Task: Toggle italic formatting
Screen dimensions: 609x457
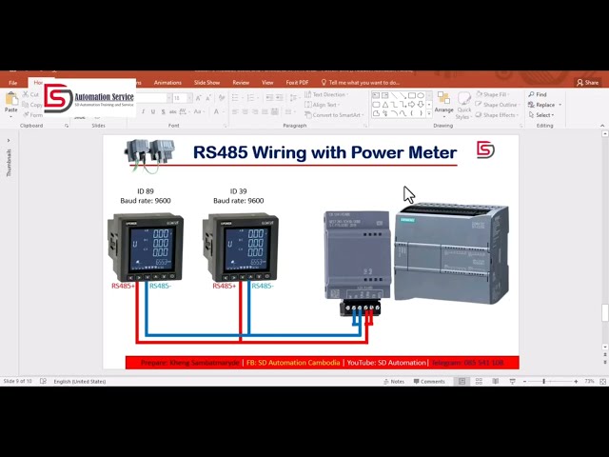Action: (x=143, y=112)
